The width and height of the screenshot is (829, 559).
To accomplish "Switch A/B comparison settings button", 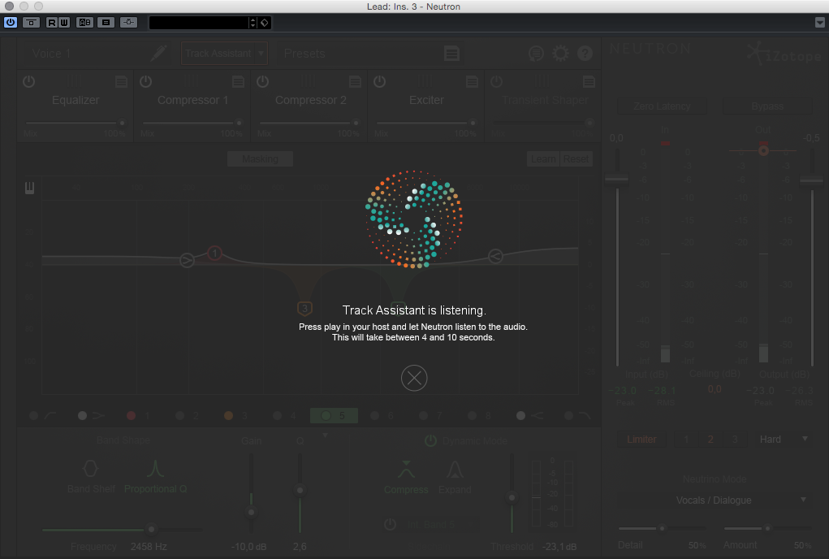I will [x=84, y=22].
